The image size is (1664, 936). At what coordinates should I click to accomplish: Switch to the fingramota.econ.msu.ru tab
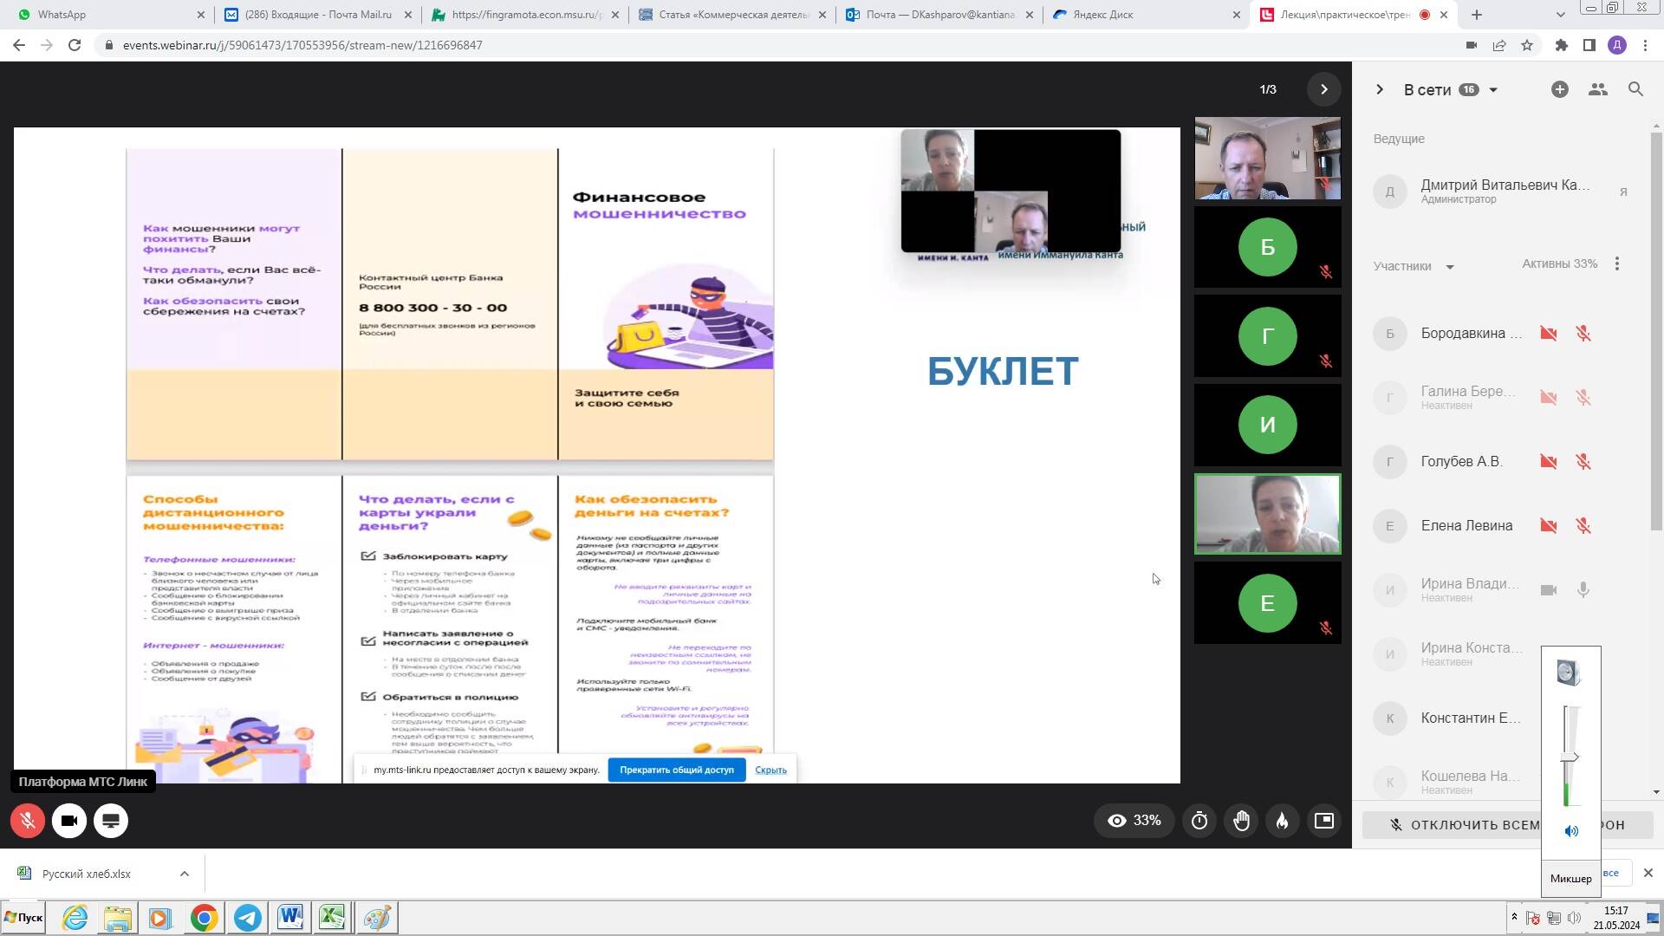[x=526, y=15]
